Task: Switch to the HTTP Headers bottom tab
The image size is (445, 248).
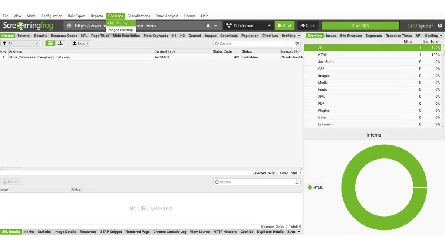Action: (x=225, y=232)
